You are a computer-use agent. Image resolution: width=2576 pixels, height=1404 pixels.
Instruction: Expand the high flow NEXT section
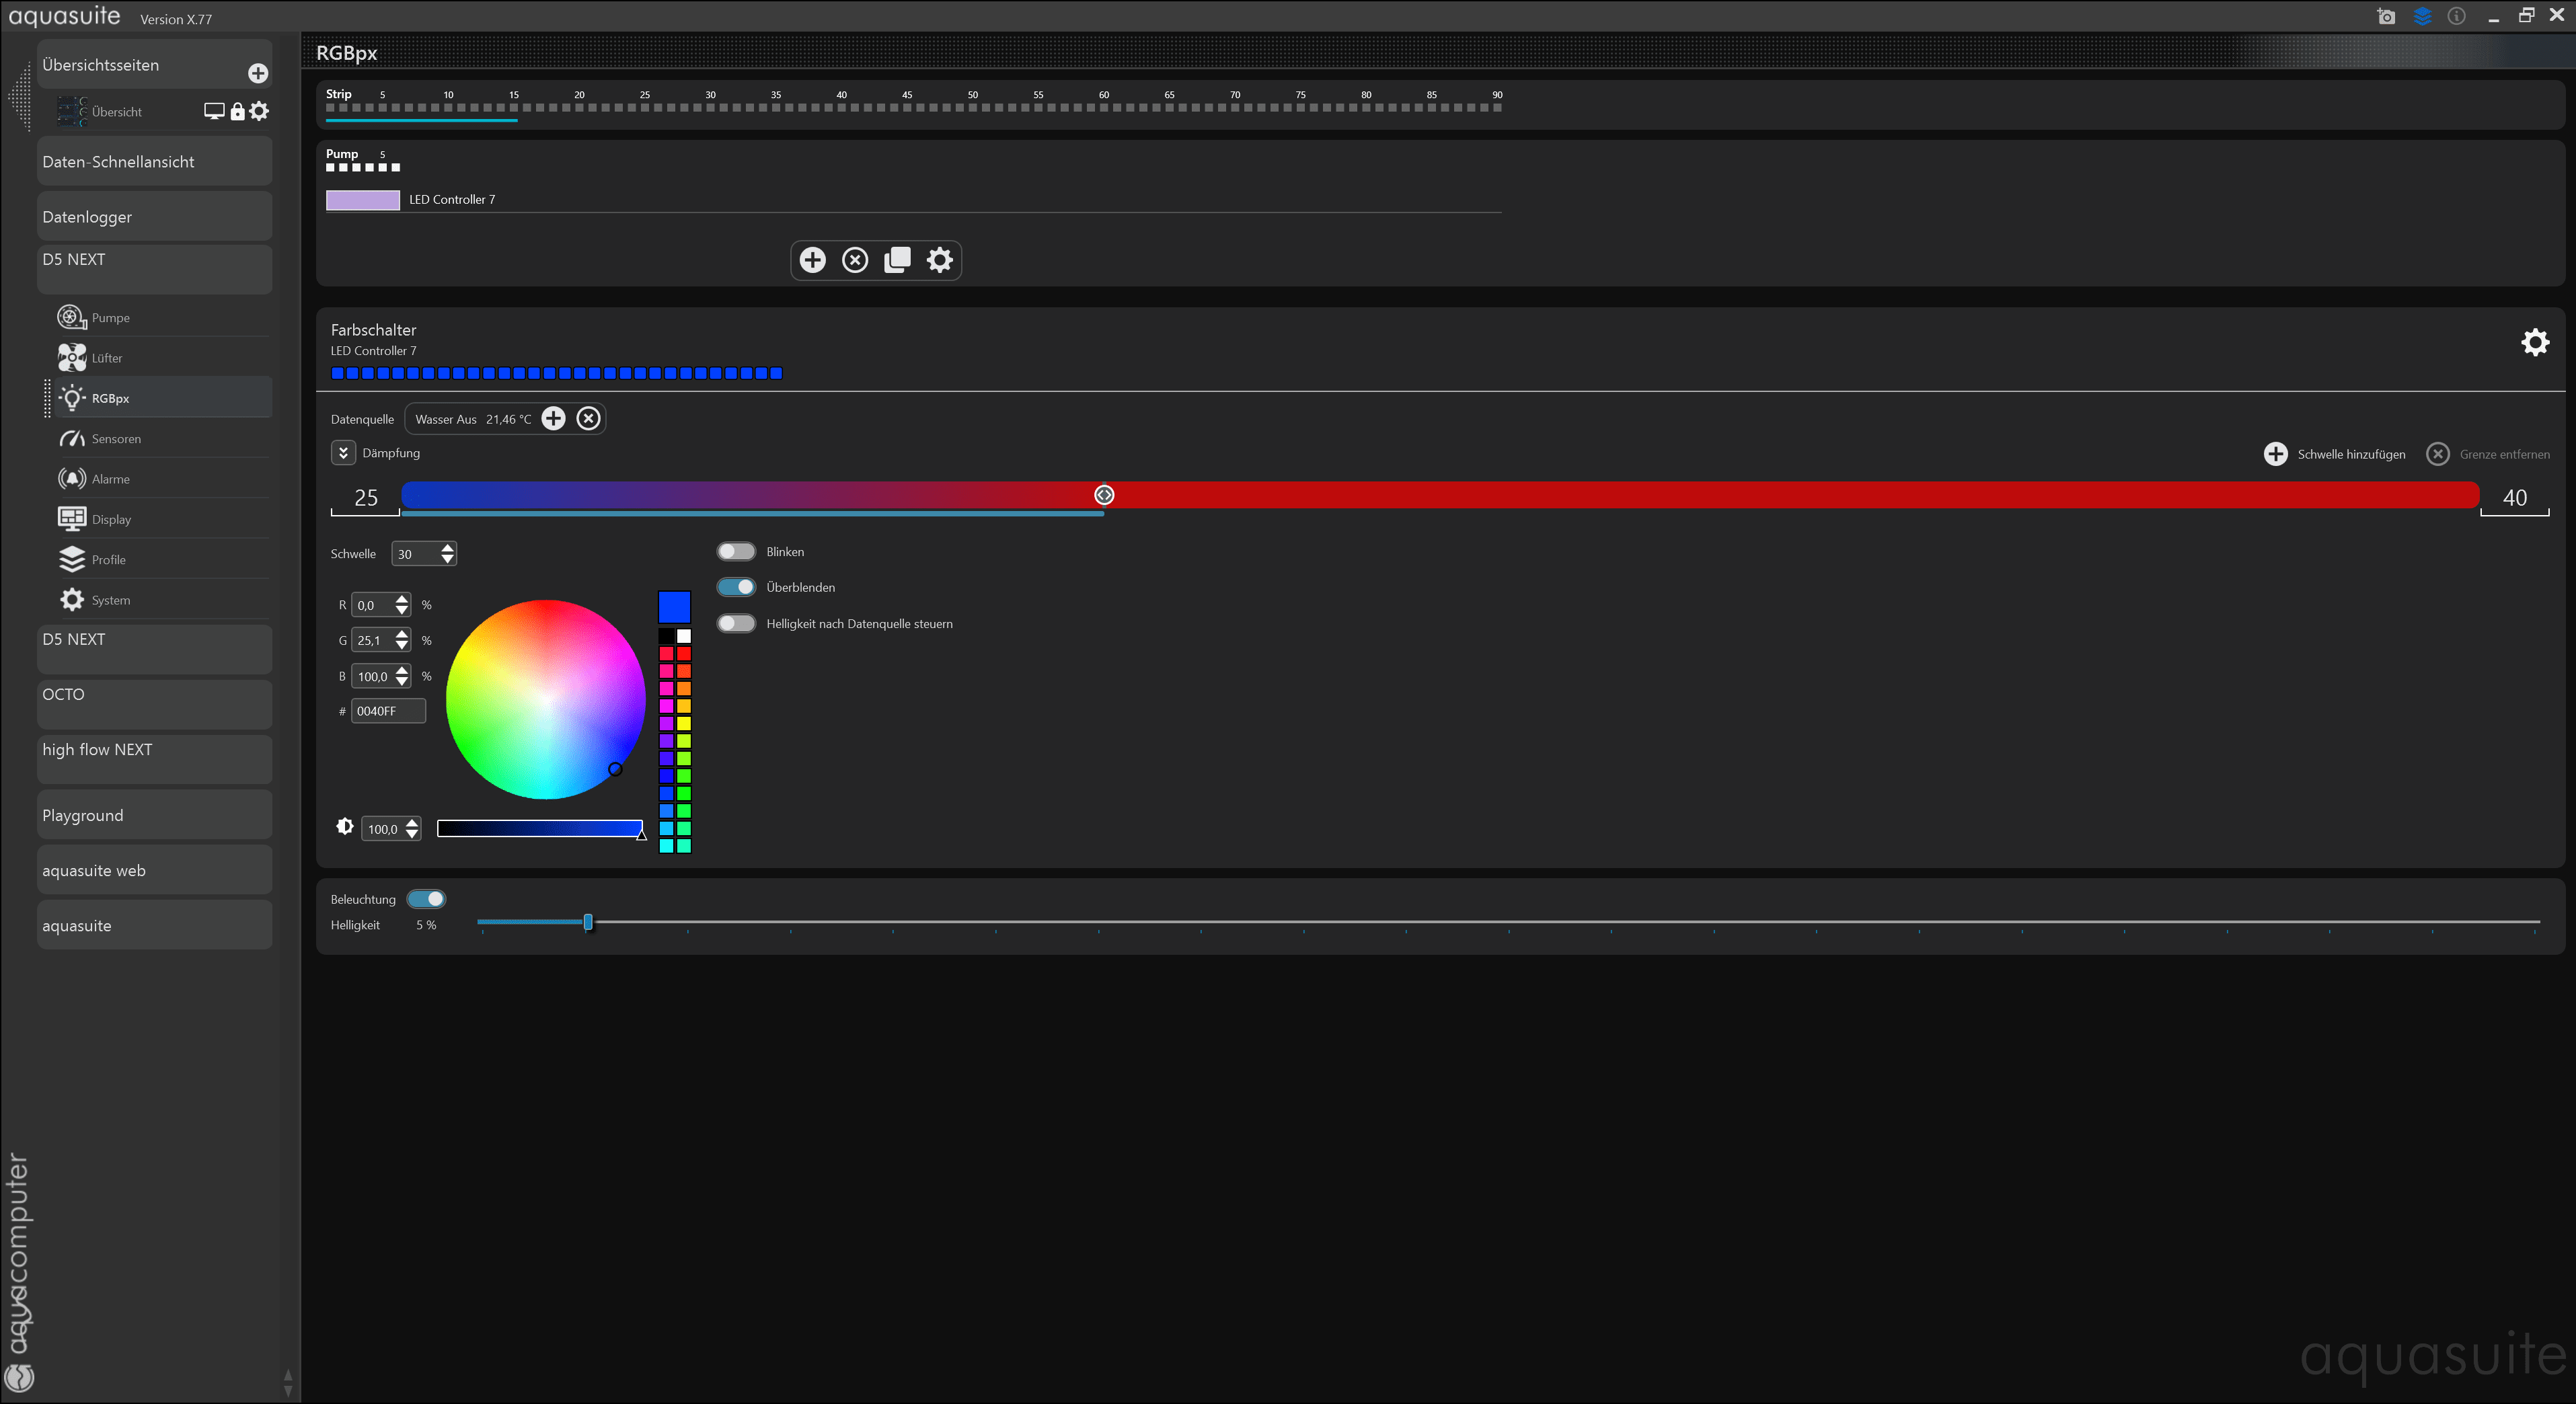click(154, 759)
